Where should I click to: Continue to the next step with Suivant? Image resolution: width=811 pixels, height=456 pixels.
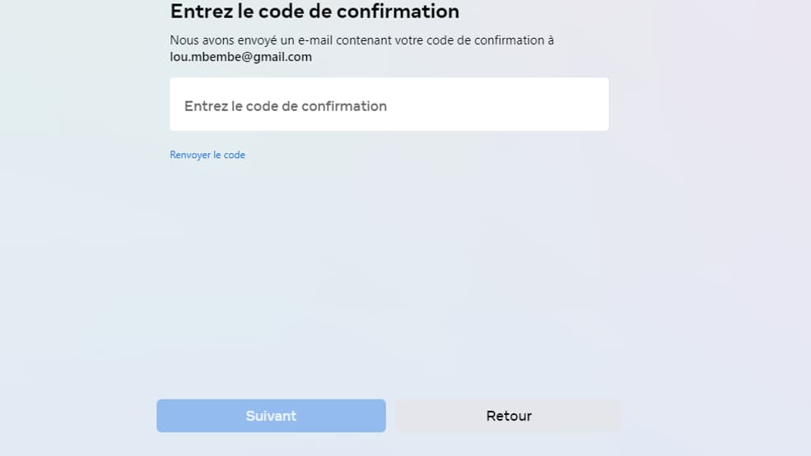[271, 416]
